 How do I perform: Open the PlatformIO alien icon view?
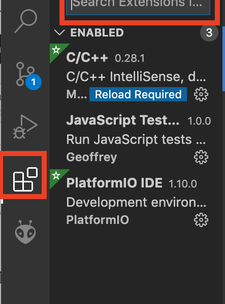[x=25, y=232]
